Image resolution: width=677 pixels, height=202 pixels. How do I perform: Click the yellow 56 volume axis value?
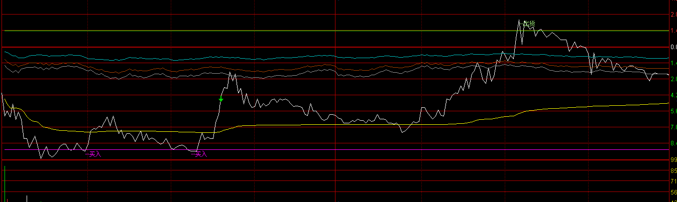click(x=673, y=192)
